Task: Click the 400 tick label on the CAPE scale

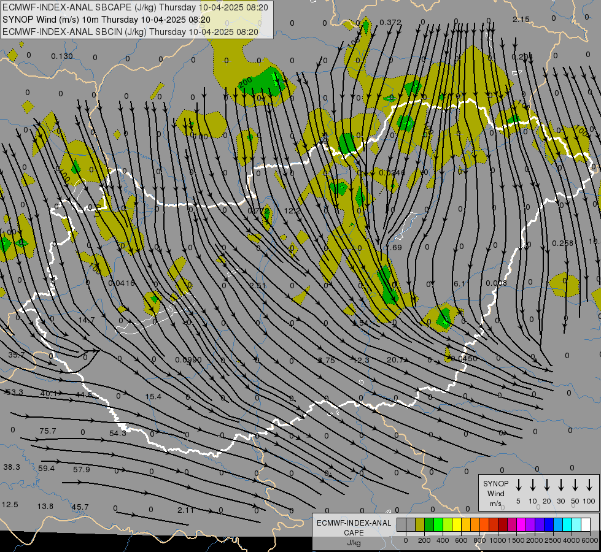Action: pyautogui.click(x=443, y=540)
